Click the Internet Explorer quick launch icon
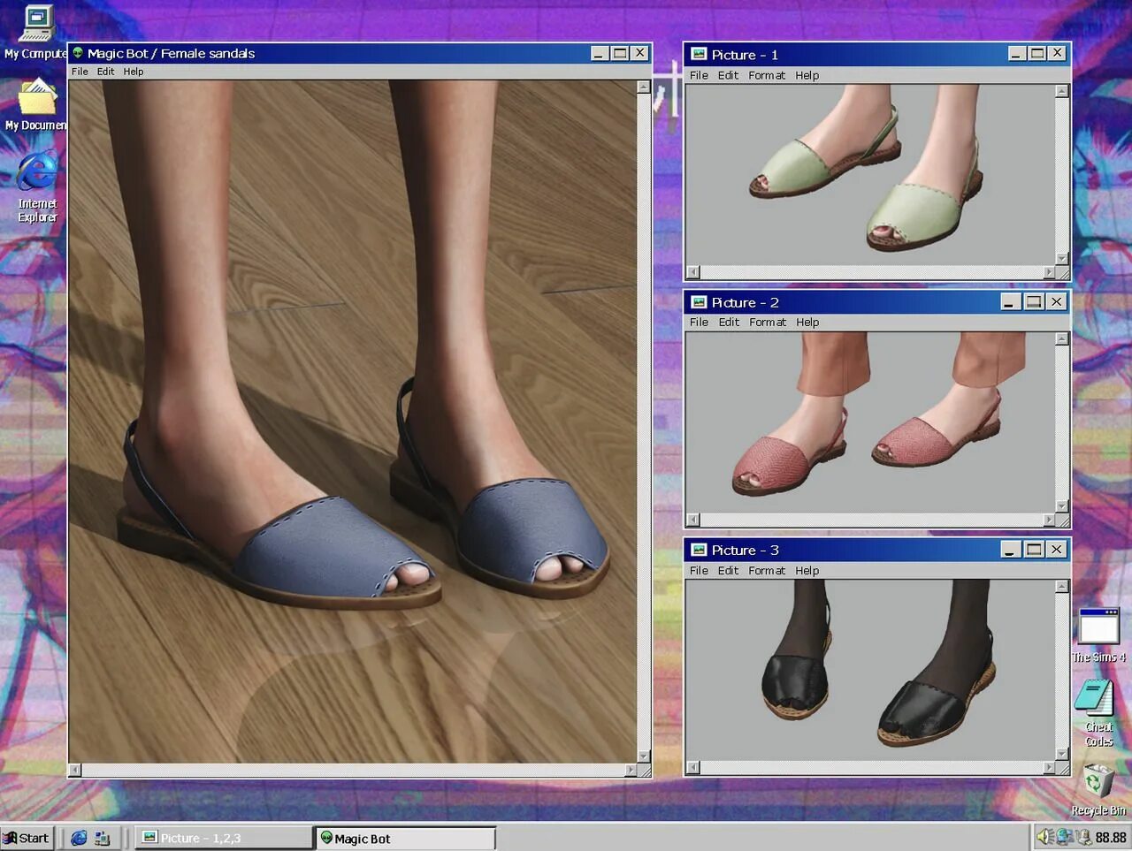 coord(79,838)
